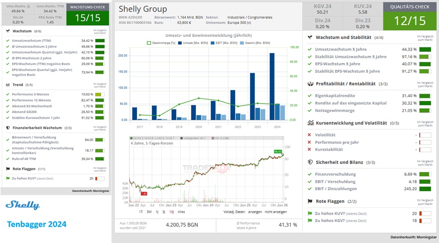Click the 2024 Umsatz bar in chart
439x243 pixels.
point(272,86)
